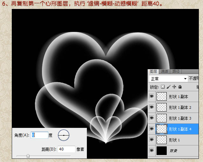Hide the 形状 1 副本 2 layer

point(151,107)
